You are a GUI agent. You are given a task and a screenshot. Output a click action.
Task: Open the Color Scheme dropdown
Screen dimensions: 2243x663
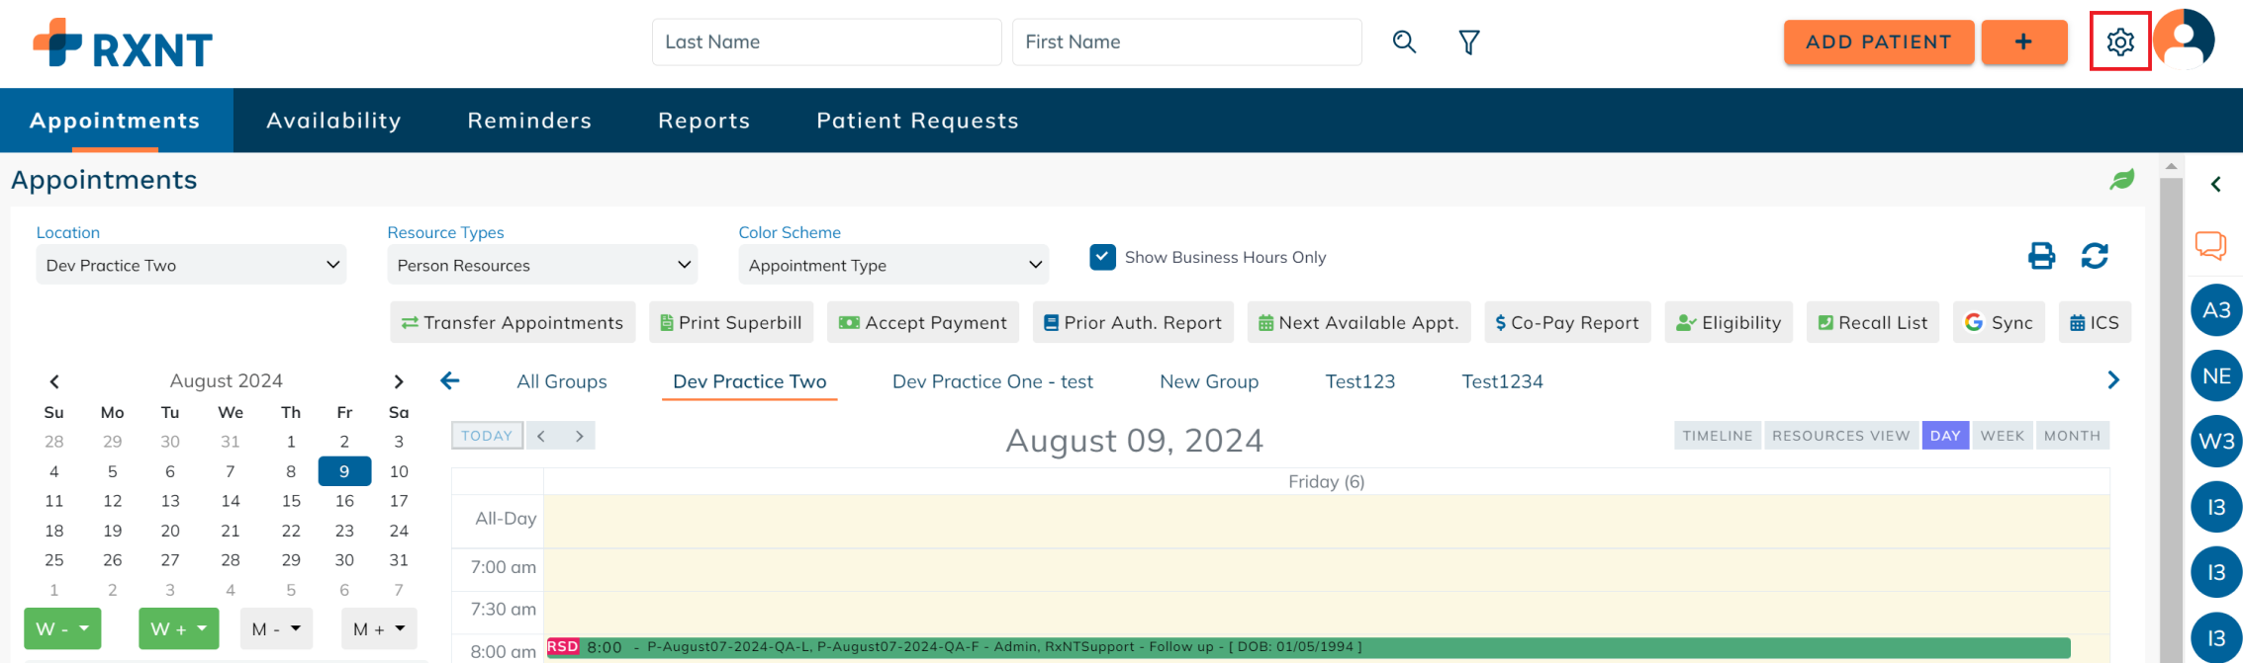[893, 265]
